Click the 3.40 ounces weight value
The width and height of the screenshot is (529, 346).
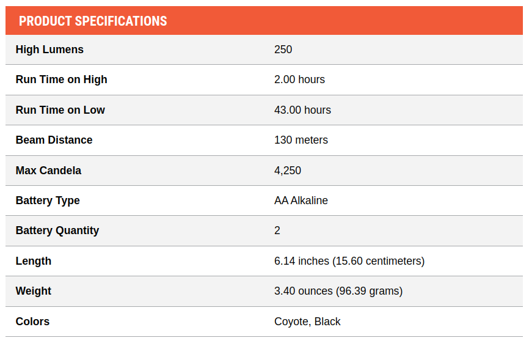[338, 292]
